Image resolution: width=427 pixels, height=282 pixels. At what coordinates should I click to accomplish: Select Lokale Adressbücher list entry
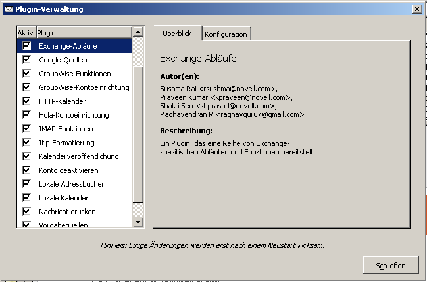[x=71, y=184]
